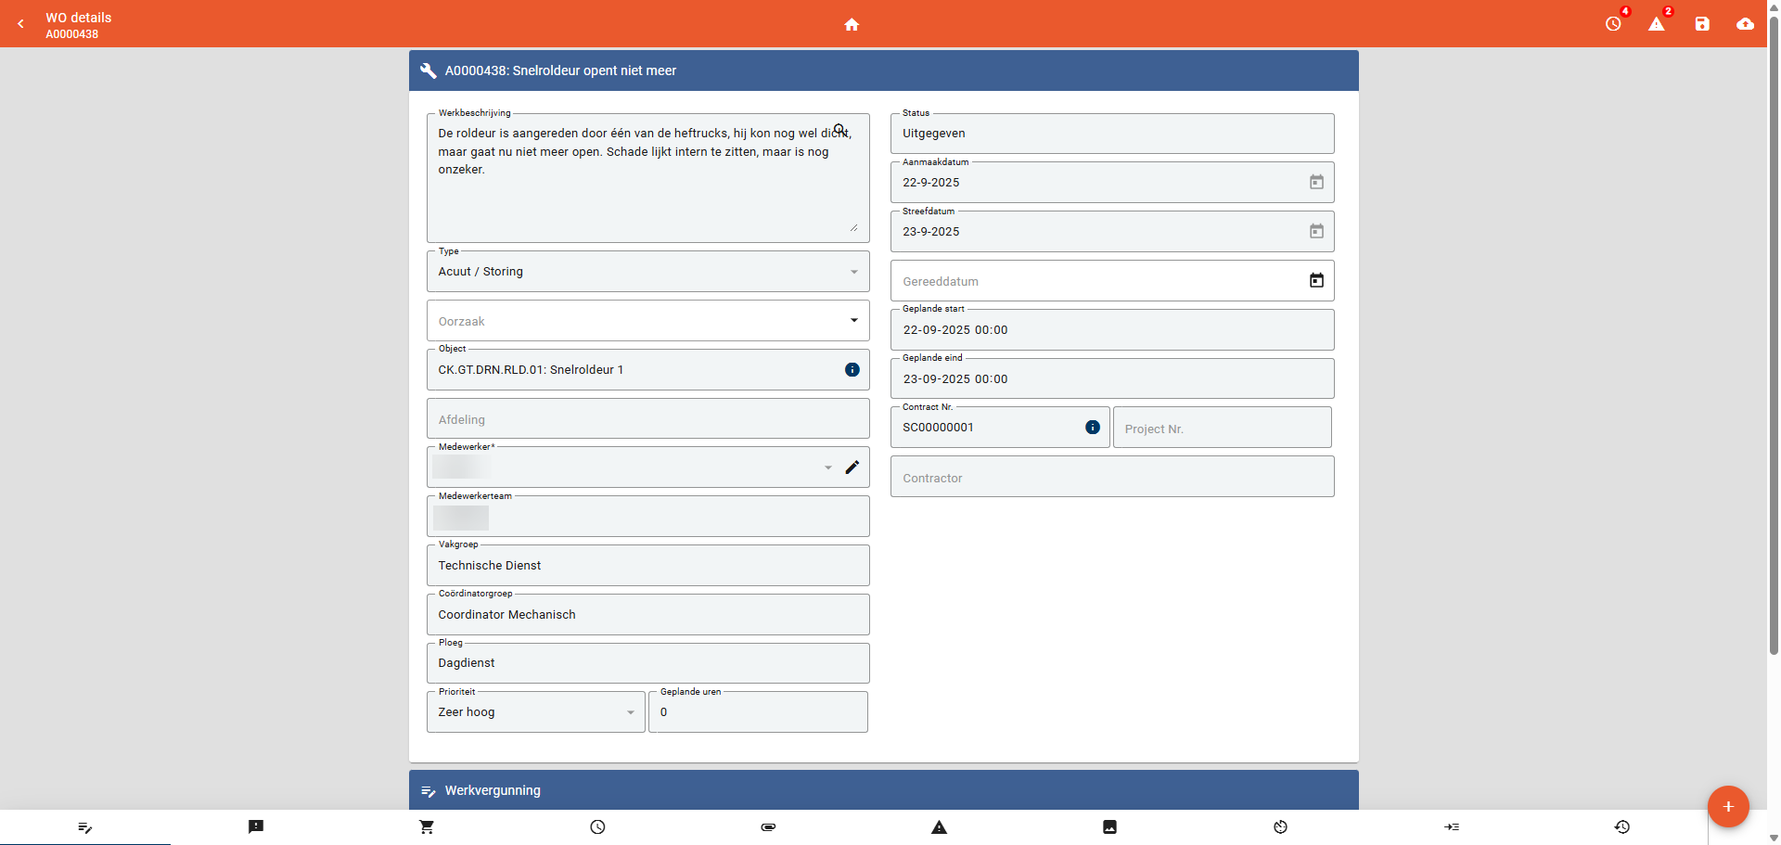Switch to the shopping cart tab at the bottom
Screen dimensions: 1781x845
pyautogui.click(x=427, y=826)
